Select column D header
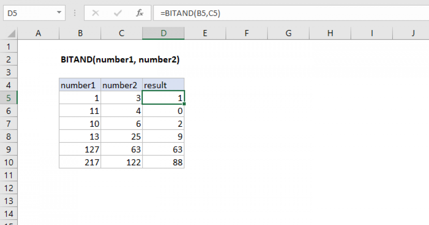This screenshot has height=225, width=429. [163, 33]
